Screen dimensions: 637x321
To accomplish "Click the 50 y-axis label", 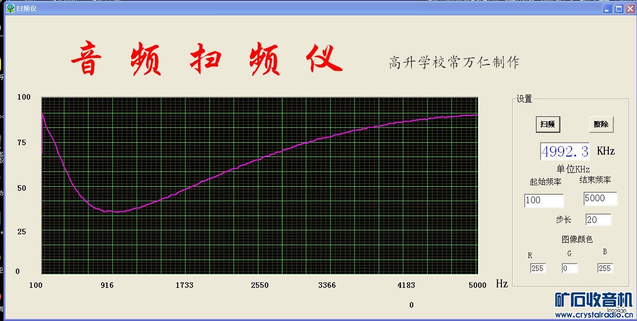I will click(22, 188).
